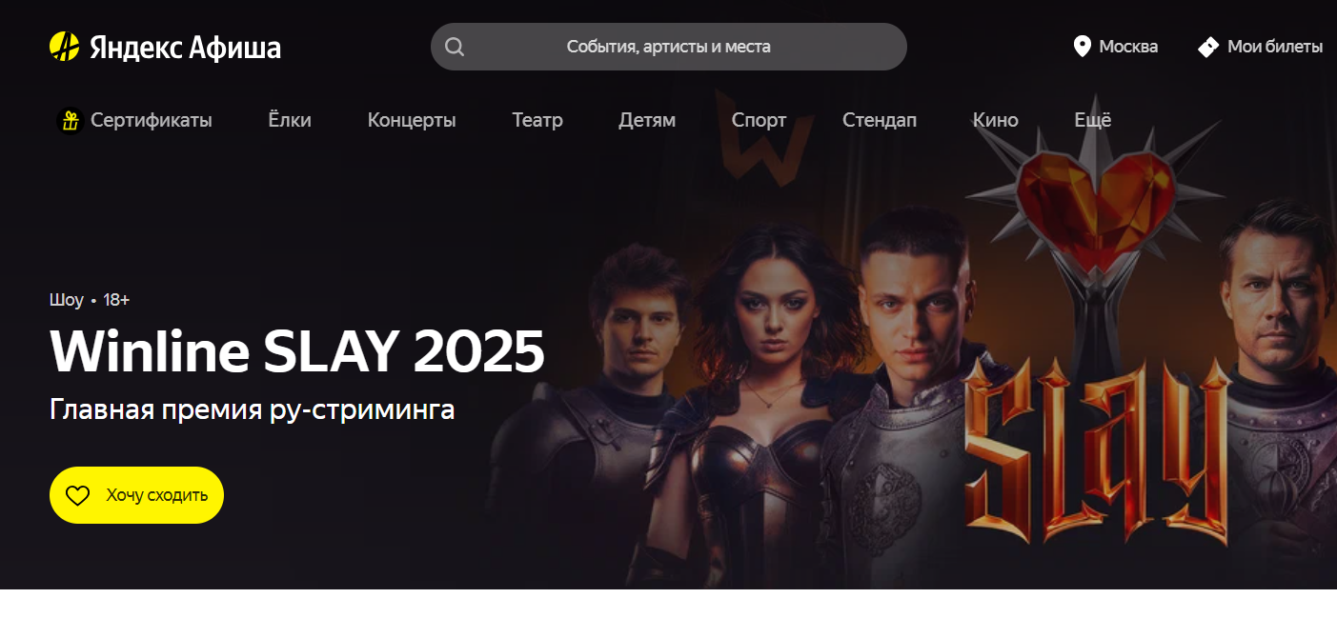Click the location pin icon near Москва
This screenshot has height=618, width=1337.
click(1082, 47)
